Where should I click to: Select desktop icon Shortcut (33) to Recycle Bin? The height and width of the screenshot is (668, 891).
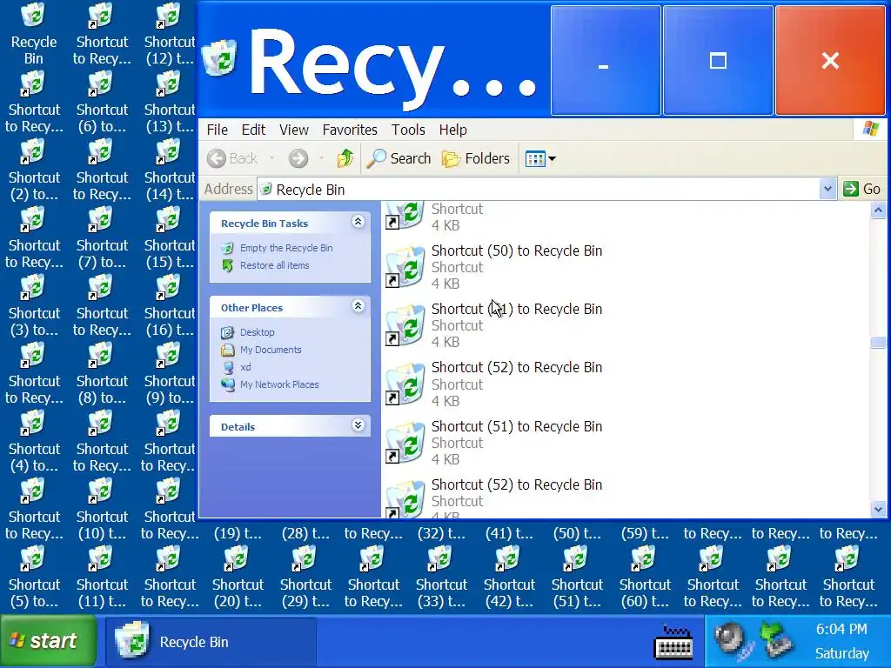441,577
